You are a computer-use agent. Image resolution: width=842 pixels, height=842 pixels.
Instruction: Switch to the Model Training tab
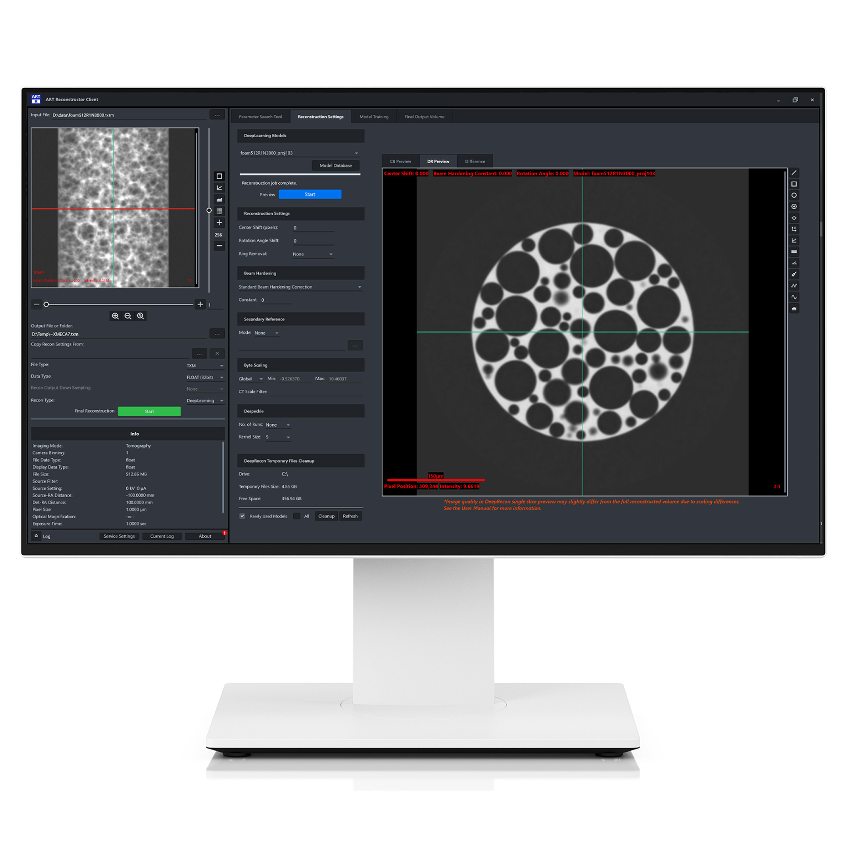click(374, 117)
